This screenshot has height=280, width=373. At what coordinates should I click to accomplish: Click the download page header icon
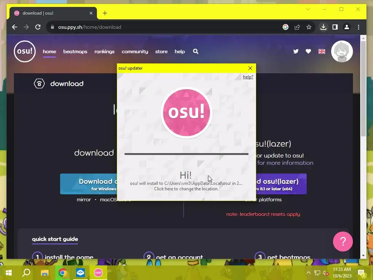pos(39,83)
